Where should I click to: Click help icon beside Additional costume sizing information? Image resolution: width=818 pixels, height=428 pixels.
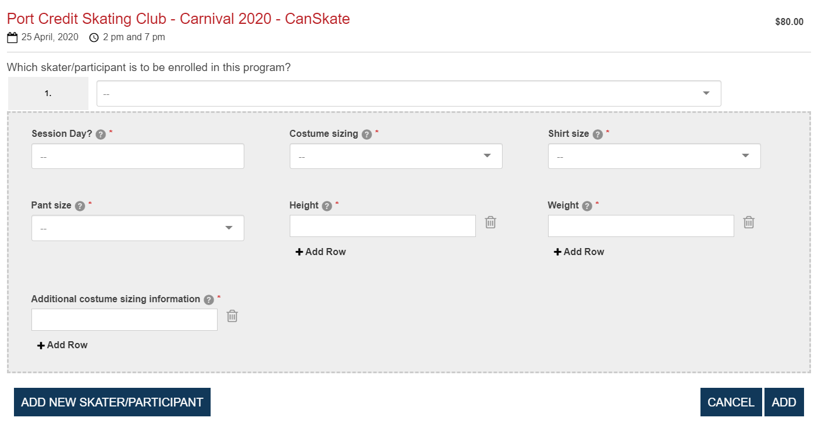[x=209, y=300]
